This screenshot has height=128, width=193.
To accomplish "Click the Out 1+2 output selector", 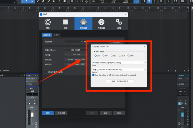I will click(x=183, y=91).
